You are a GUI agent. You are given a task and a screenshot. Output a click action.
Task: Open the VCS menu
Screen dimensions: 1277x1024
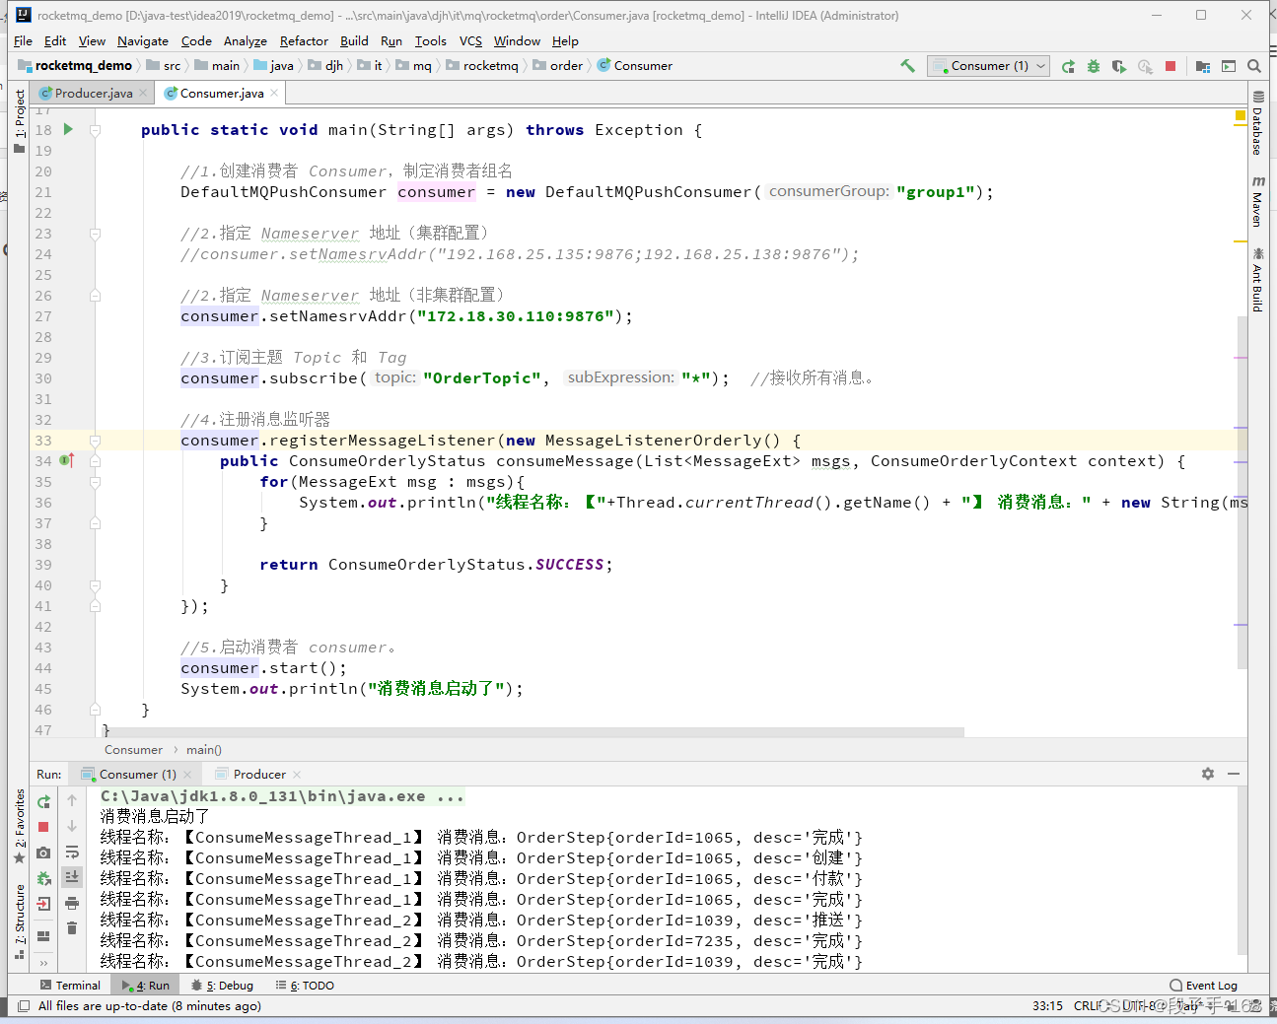click(x=470, y=40)
